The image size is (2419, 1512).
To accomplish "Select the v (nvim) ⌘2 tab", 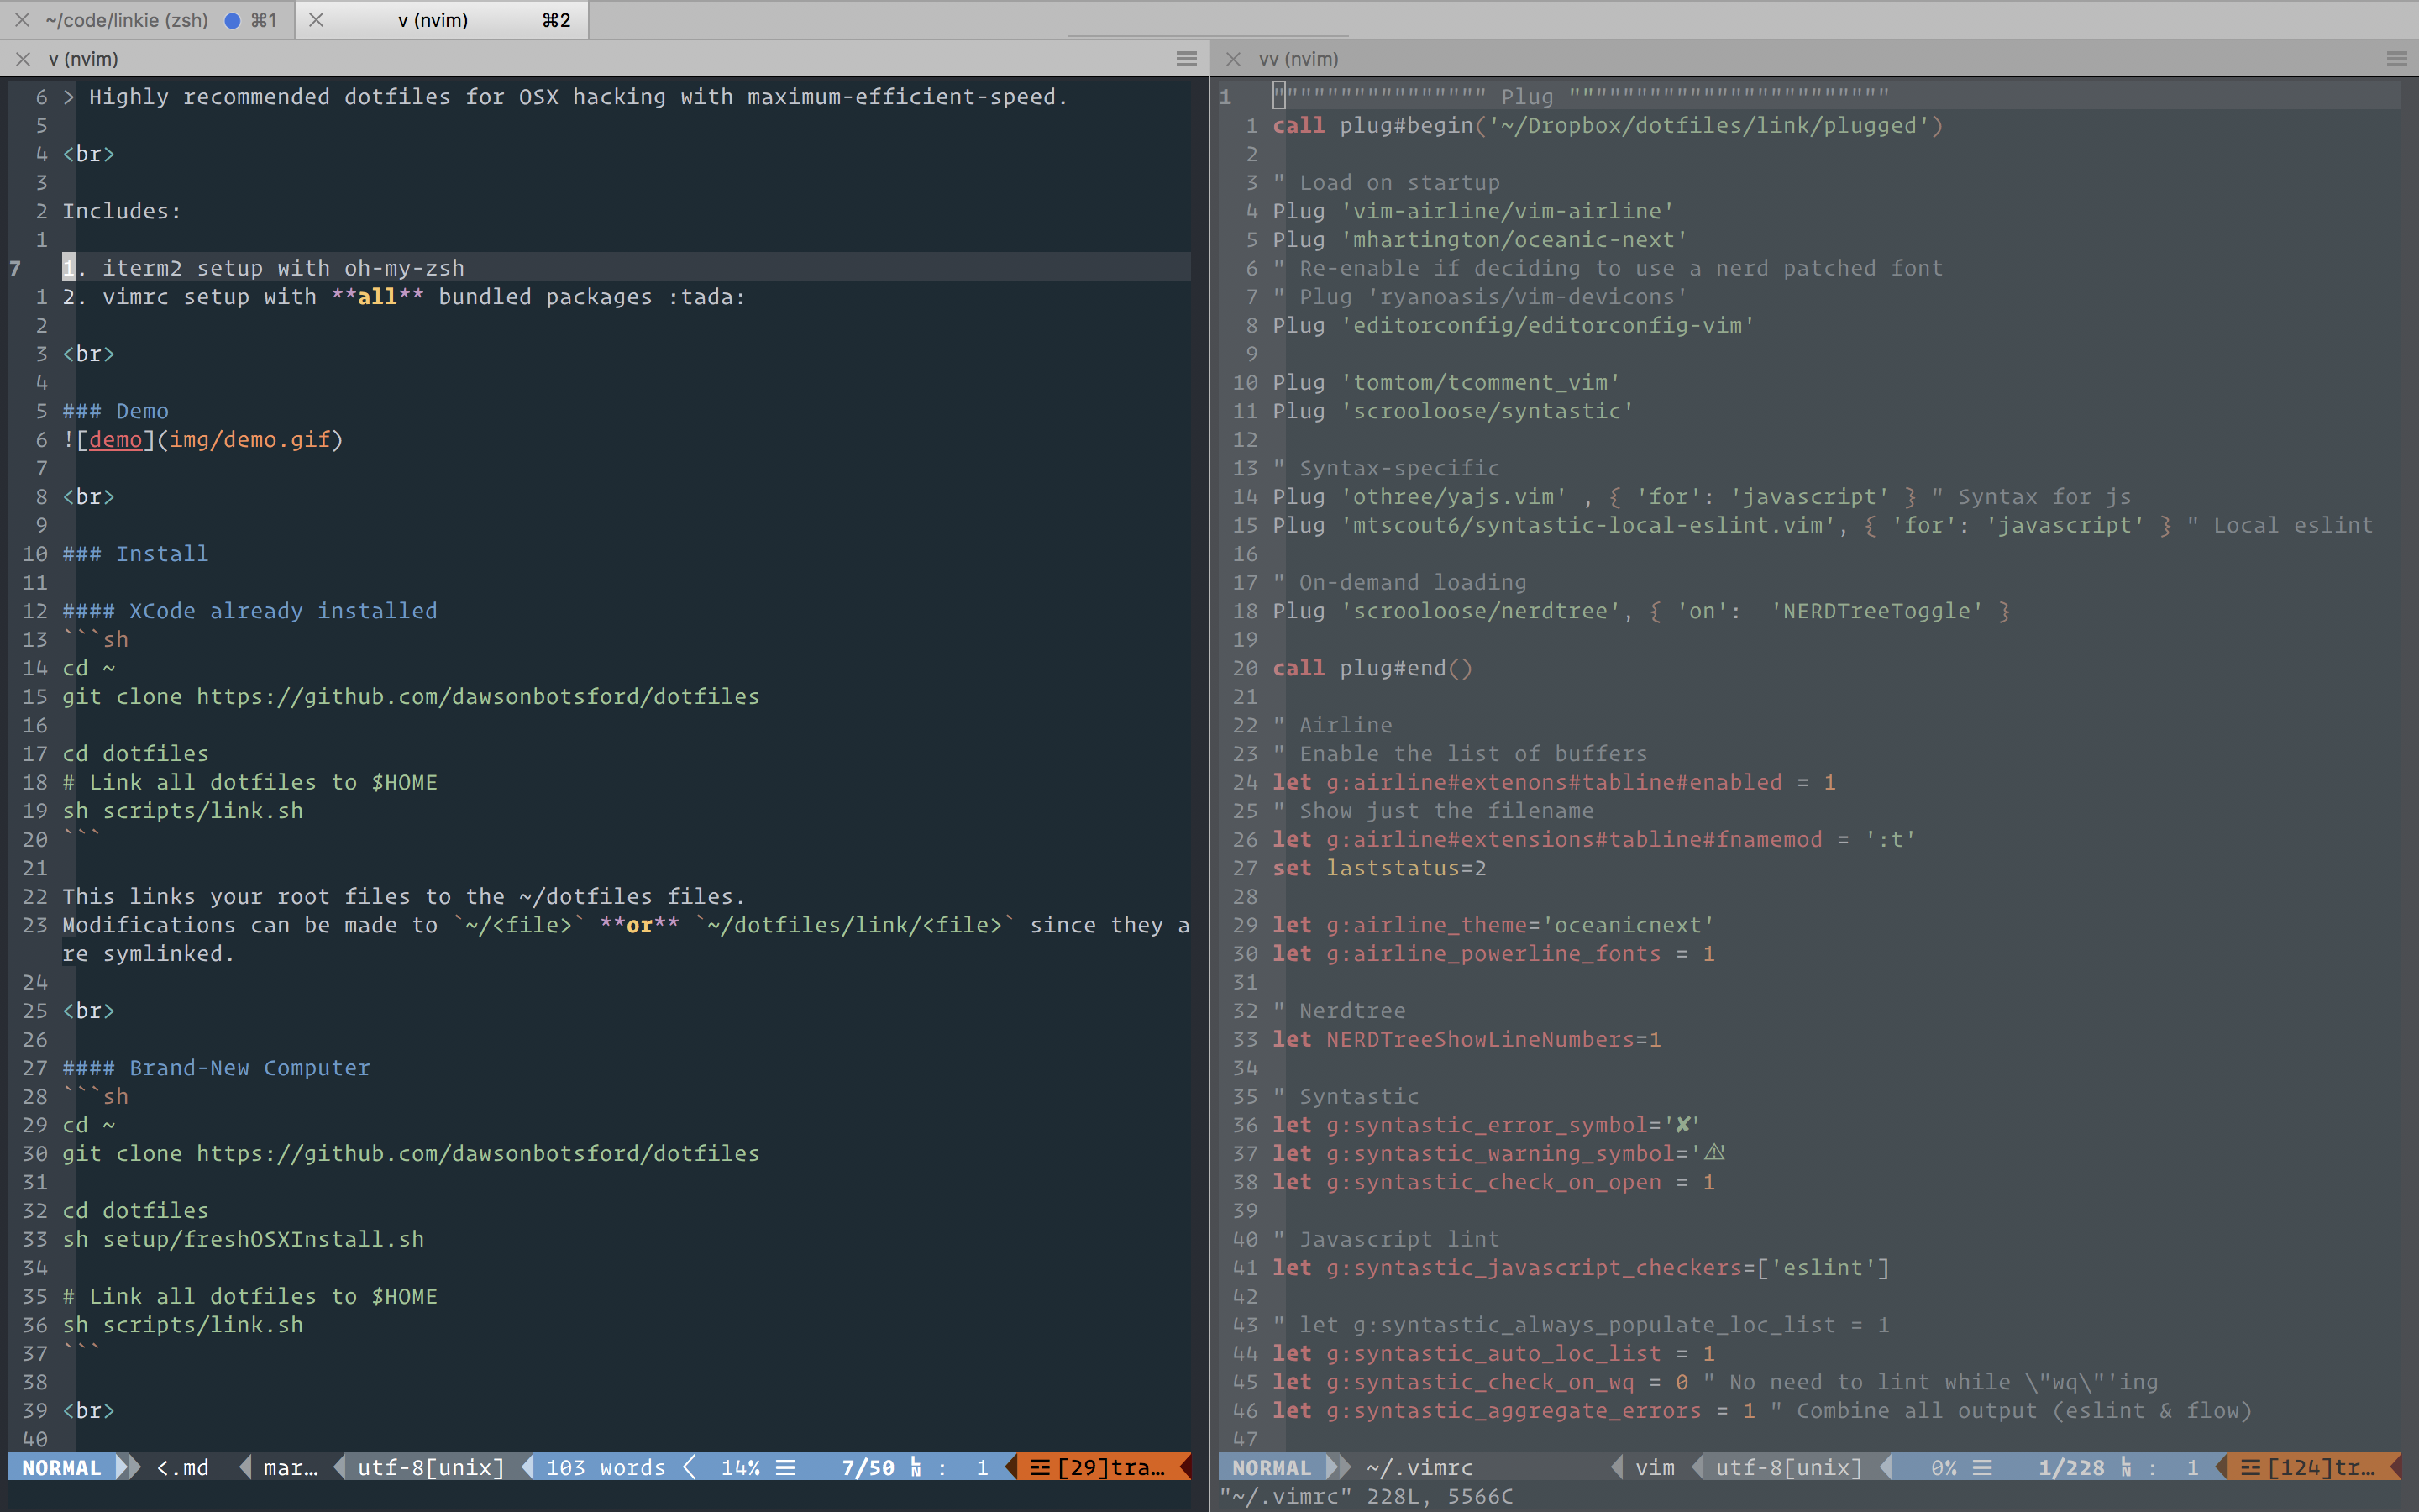I will [433, 20].
